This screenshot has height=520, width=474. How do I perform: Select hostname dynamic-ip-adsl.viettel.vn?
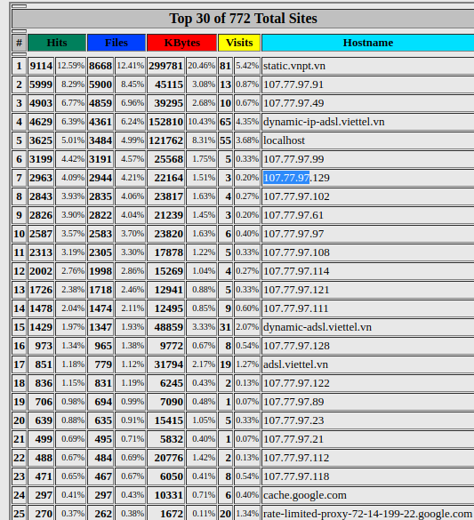tap(324, 122)
